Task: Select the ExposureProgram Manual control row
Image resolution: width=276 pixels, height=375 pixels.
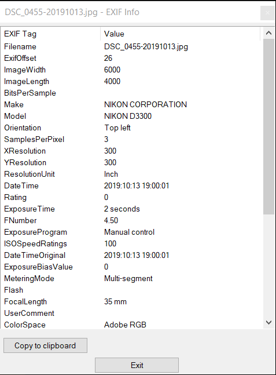Action: click(130, 232)
